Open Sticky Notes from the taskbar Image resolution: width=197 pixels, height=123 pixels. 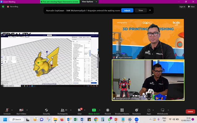(x=89, y=120)
